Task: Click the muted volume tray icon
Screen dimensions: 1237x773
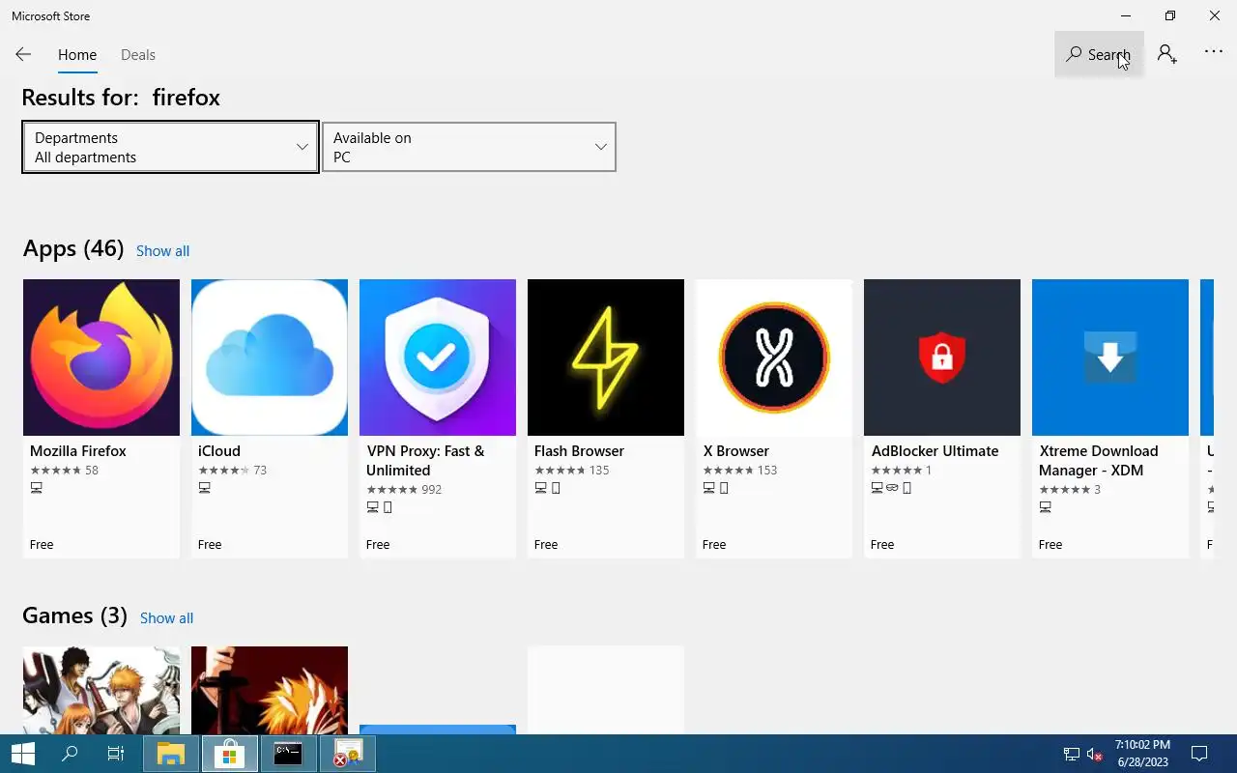Action: click(x=1095, y=754)
